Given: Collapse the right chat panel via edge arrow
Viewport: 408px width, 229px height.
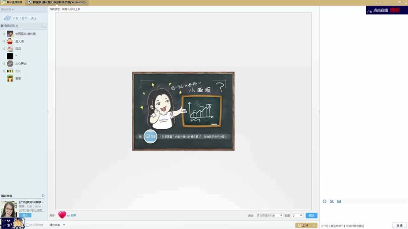Looking at the screenshot, I should tap(319, 112).
